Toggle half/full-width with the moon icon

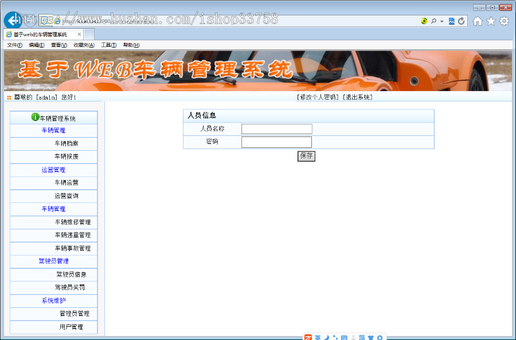click(327, 337)
